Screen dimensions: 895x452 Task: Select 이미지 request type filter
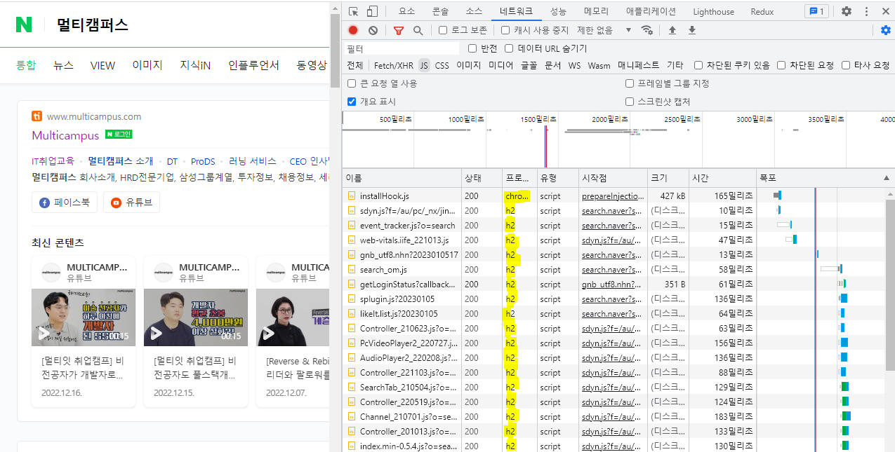pos(468,65)
